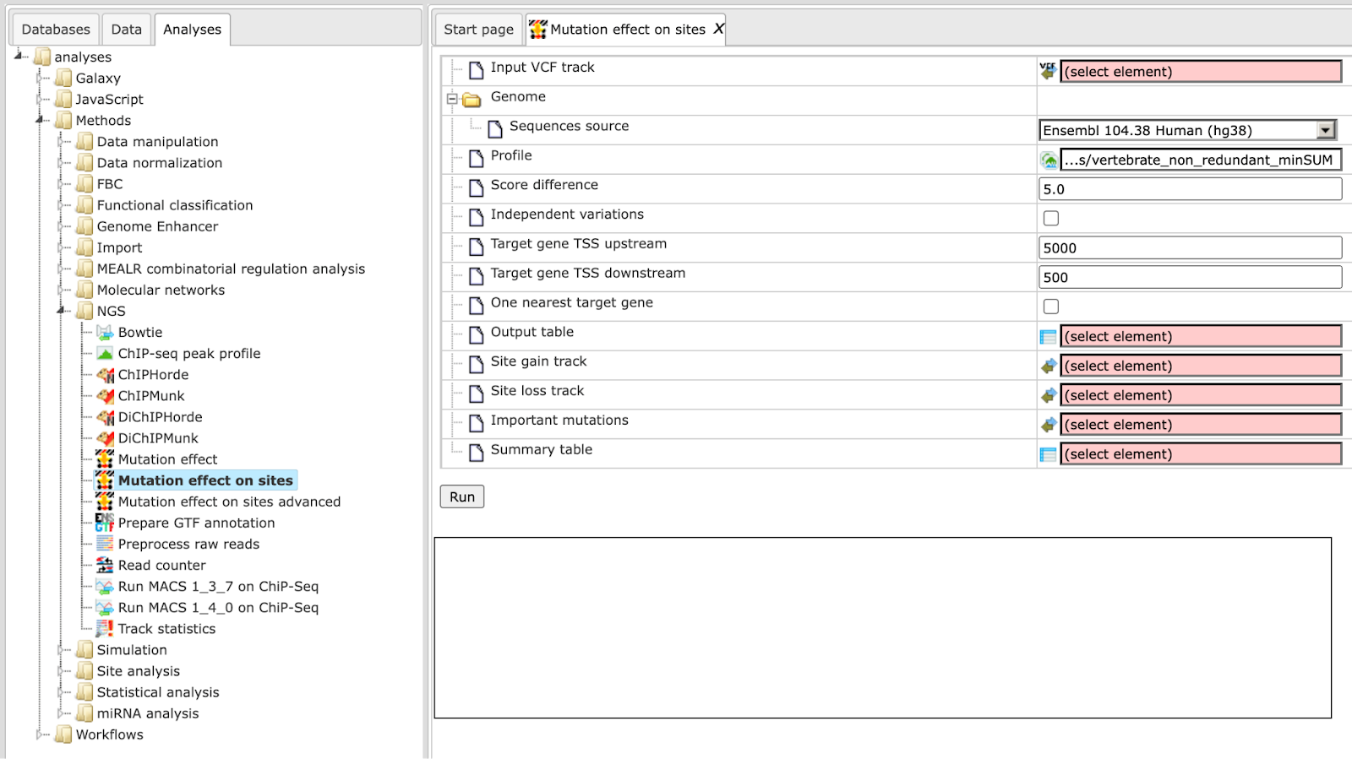Click the Preprocess raw reads icon
Image resolution: width=1352 pixels, height=759 pixels.
(x=105, y=544)
